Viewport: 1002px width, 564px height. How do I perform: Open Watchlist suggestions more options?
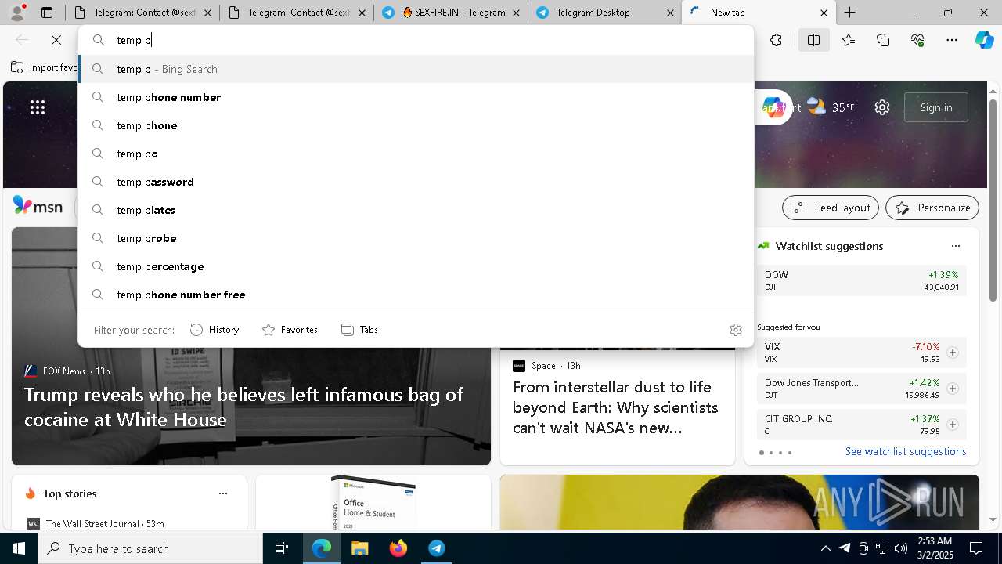pos(955,246)
